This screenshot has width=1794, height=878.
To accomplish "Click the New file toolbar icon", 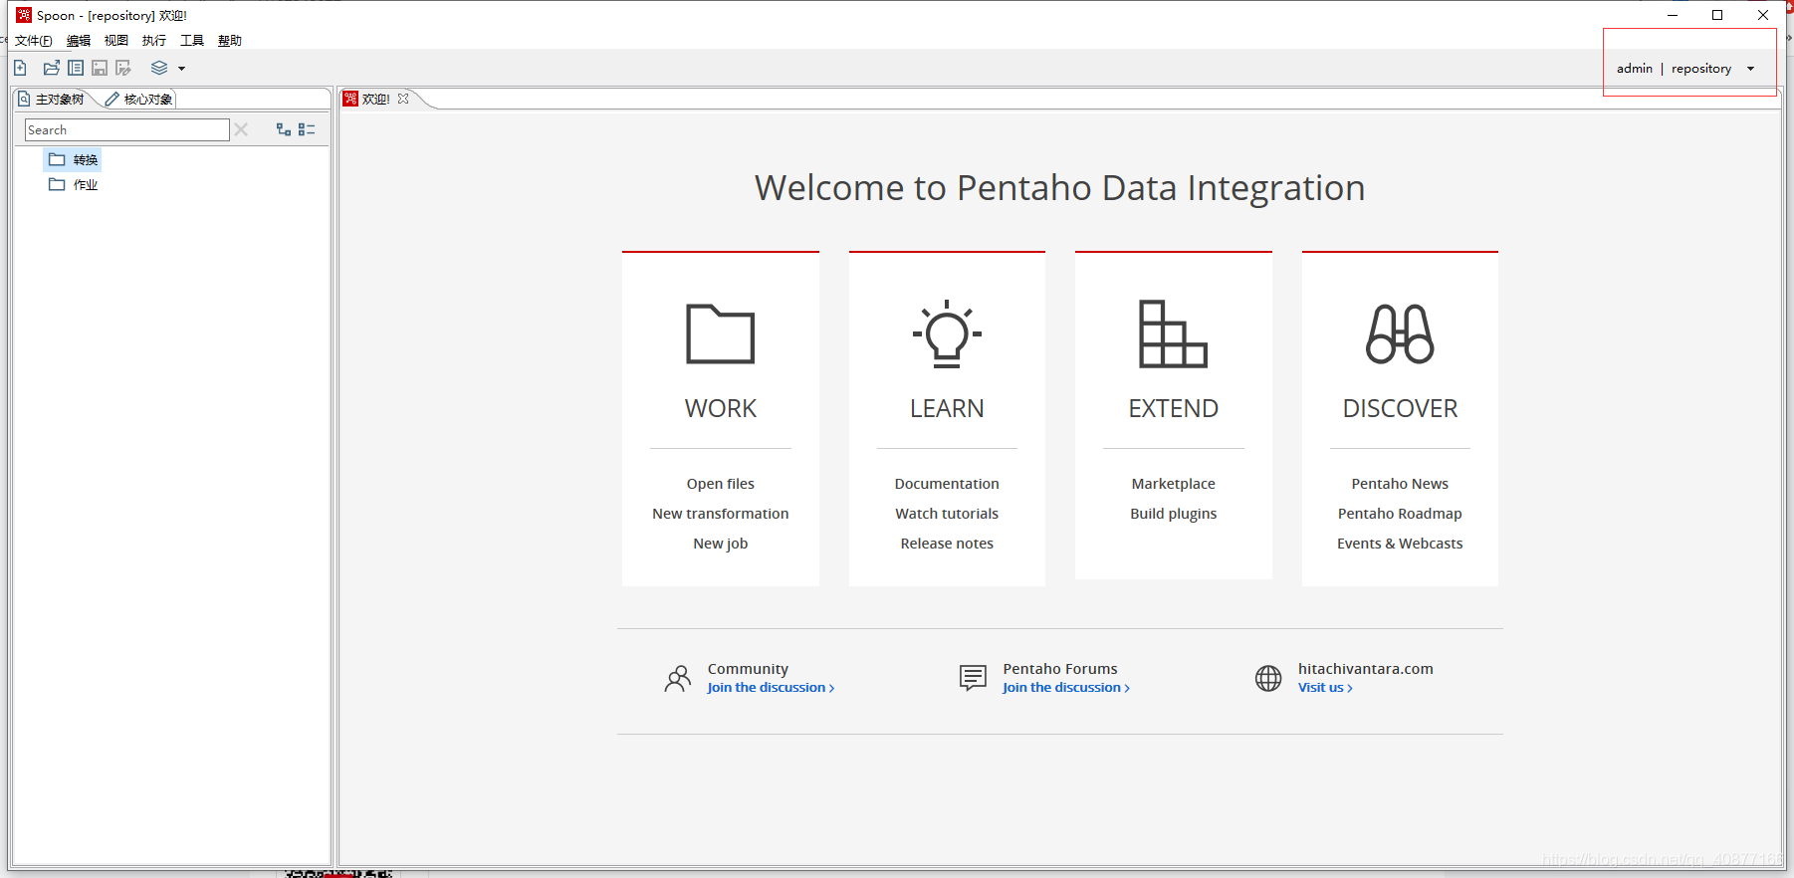I will (x=20, y=68).
